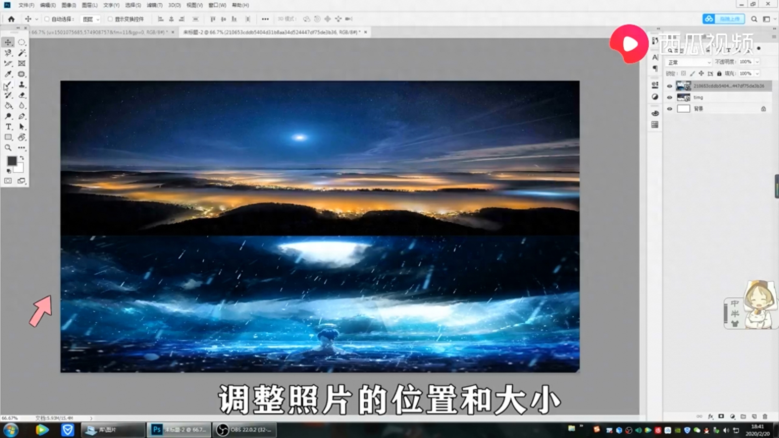Switch to the 未标题-2 document tab

pos(272,32)
